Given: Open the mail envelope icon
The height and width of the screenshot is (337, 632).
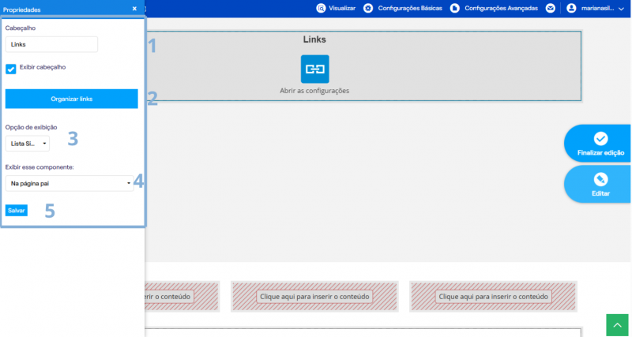Looking at the screenshot, I should (550, 8).
